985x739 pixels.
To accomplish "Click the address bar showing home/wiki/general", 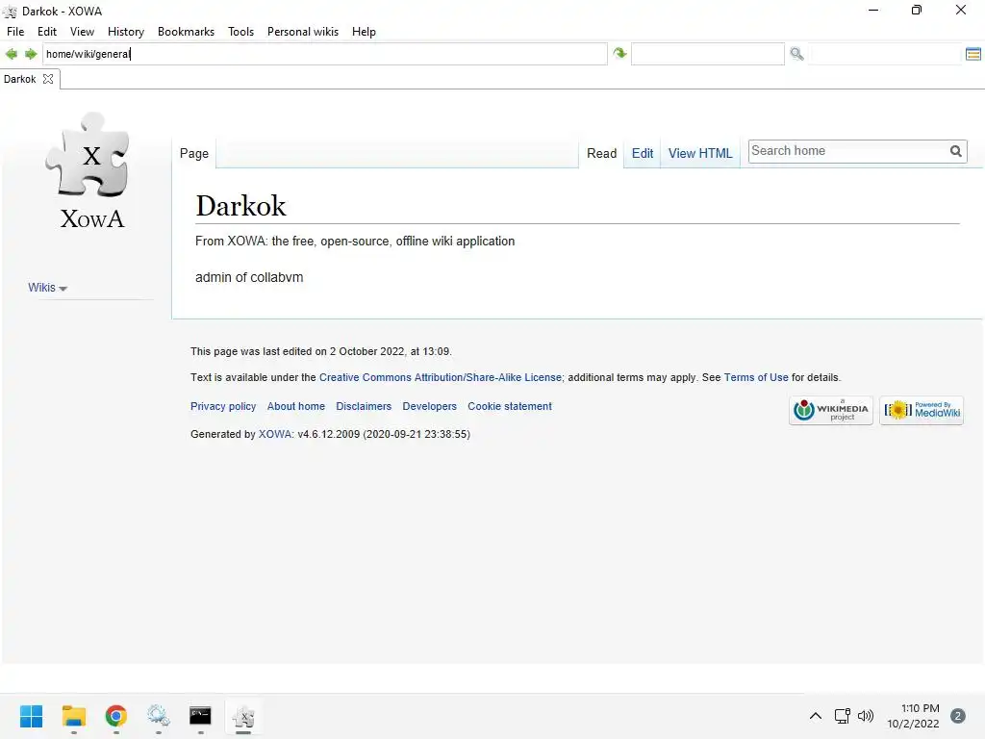I will tap(325, 54).
